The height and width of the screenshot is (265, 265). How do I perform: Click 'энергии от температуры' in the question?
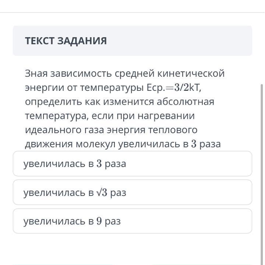point(84,88)
